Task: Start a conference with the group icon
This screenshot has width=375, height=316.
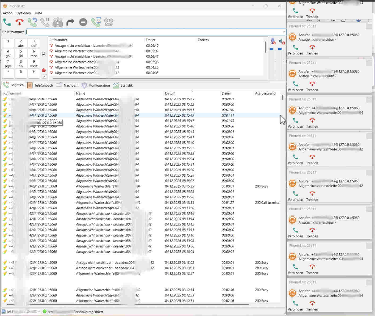Action: coord(58,22)
